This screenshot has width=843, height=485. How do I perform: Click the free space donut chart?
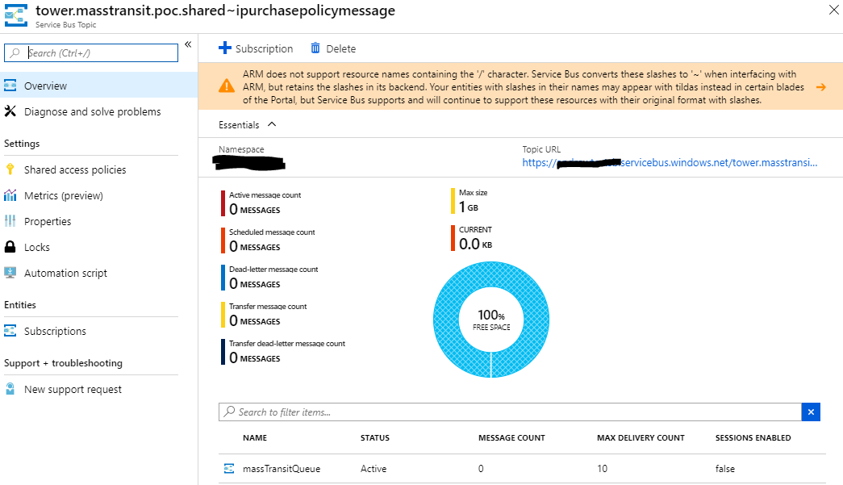point(490,320)
